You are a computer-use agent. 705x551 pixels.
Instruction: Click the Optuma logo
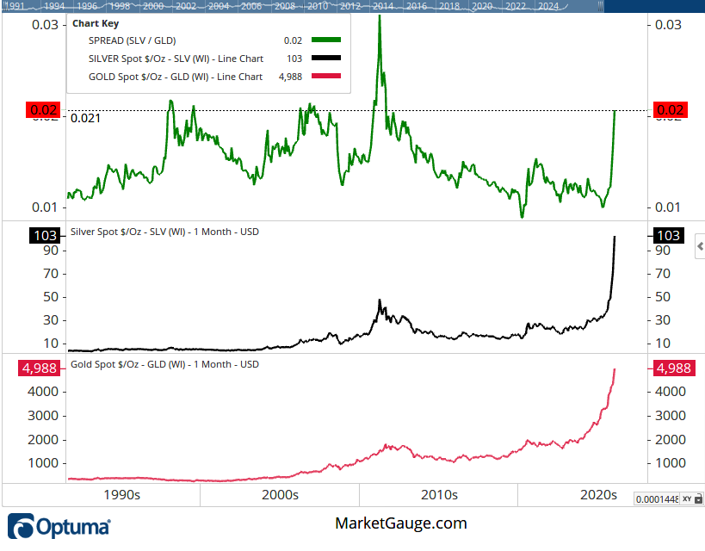[x=59, y=525]
